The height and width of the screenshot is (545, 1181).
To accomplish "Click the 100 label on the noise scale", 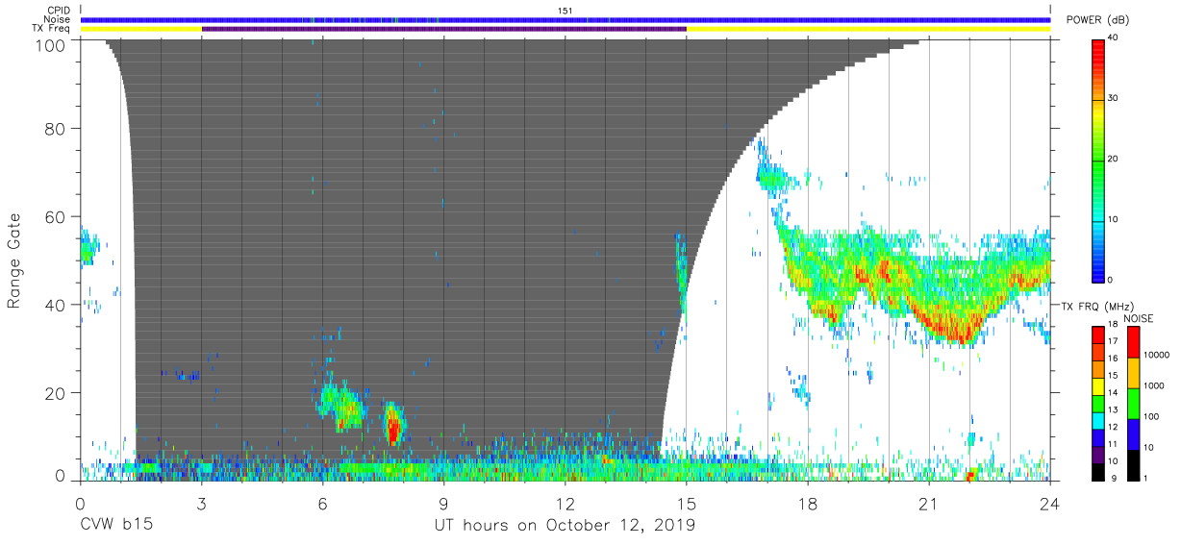I will tap(1152, 416).
